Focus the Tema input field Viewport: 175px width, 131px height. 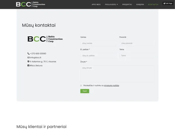(x=137, y=56)
